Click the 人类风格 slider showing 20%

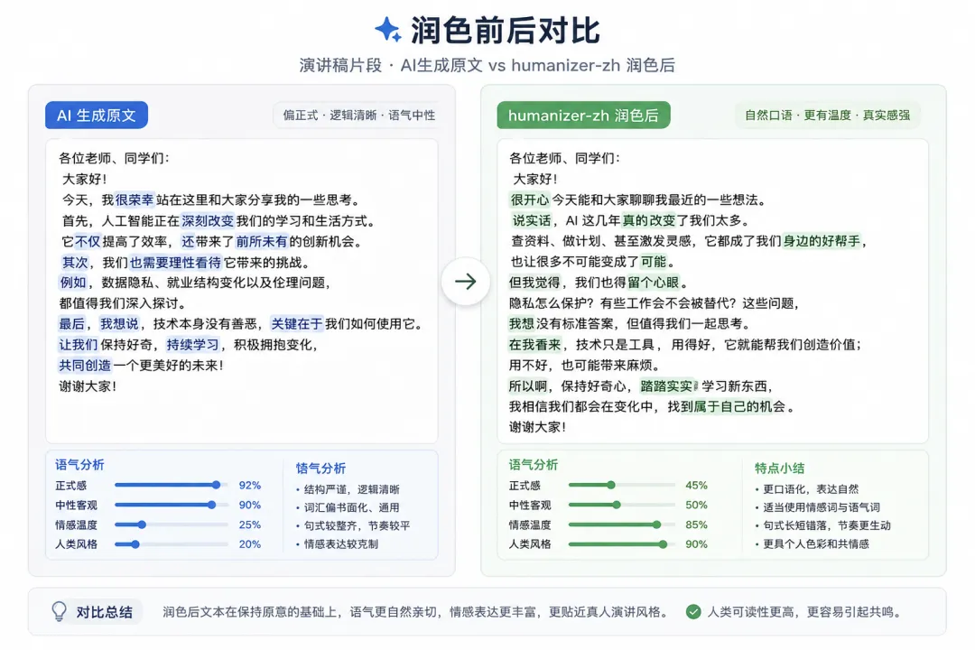(x=171, y=543)
